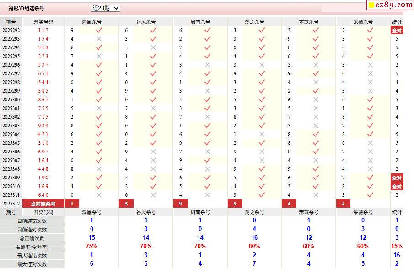Click the 80% accuracy value under 荡之杀号
414x273 pixels.
coord(254,247)
